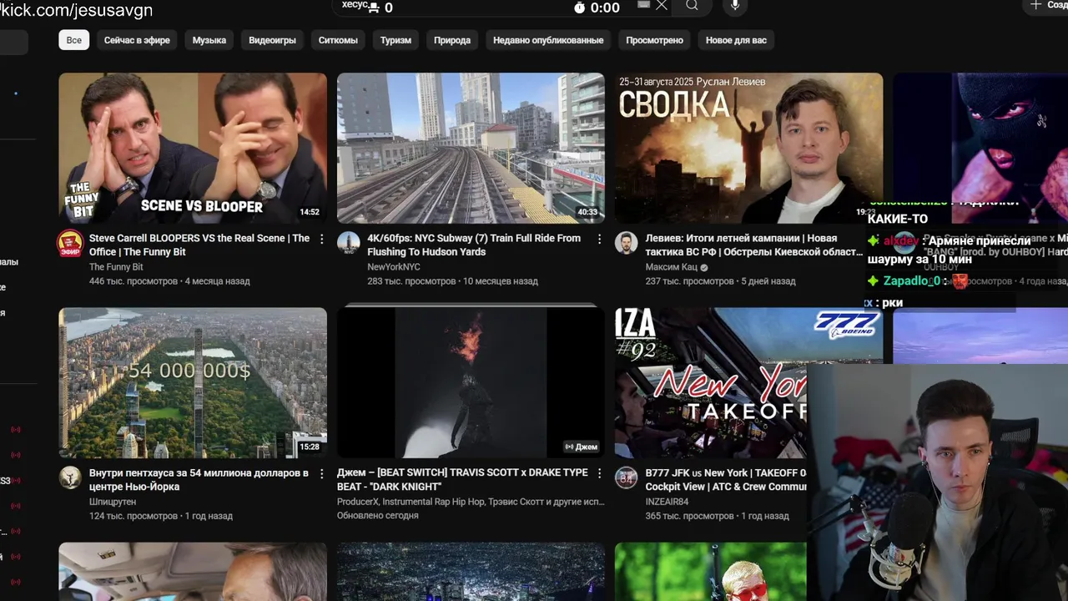Open Шпицрутен channel avatar
Image resolution: width=1068 pixels, height=601 pixels.
point(70,478)
